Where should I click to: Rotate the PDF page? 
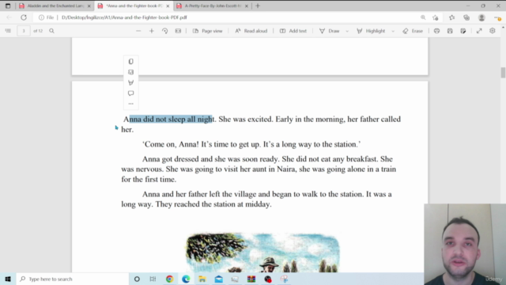[165, 31]
